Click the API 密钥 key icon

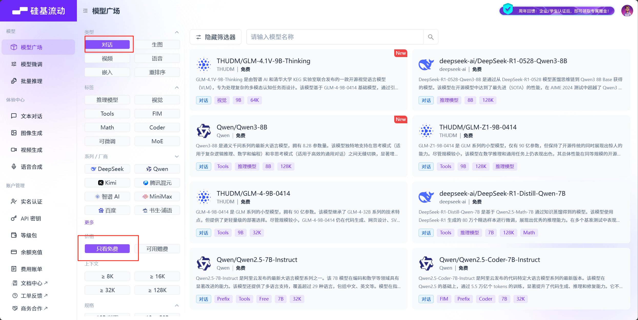pos(14,218)
